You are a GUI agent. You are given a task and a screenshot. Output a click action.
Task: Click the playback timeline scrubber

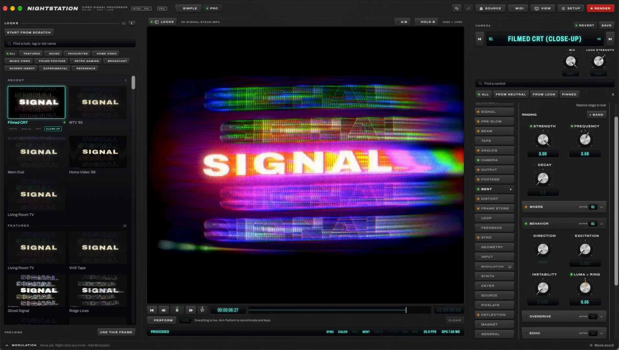coord(340,310)
